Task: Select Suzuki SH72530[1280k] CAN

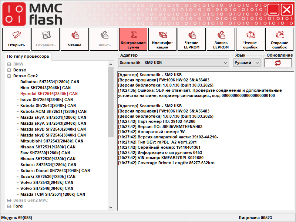Action: click(x=48, y=177)
